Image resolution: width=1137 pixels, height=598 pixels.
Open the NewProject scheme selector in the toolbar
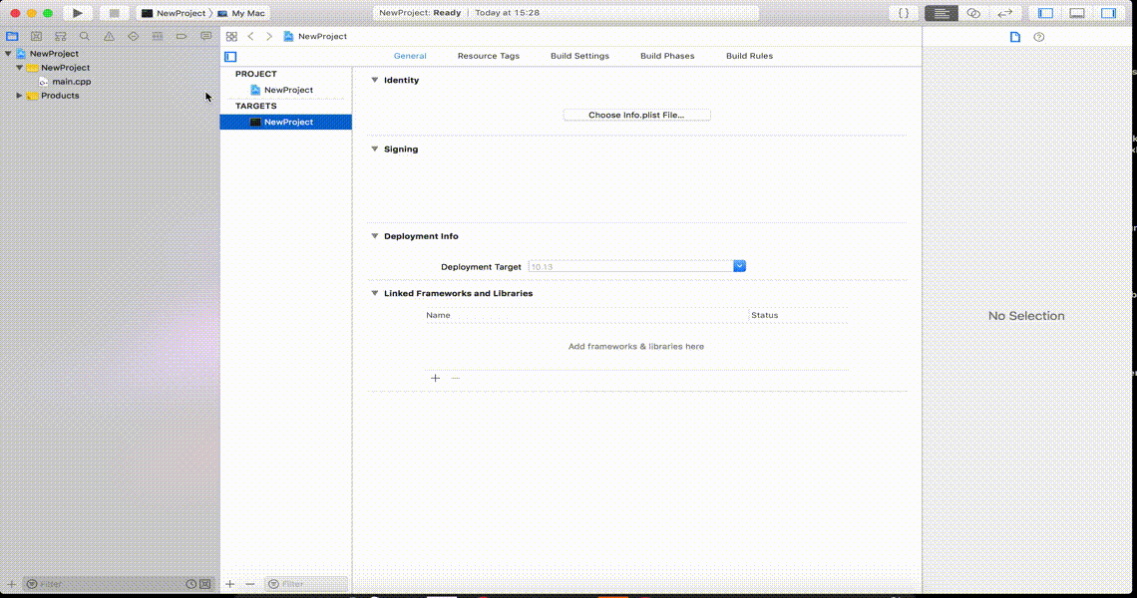click(174, 13)
